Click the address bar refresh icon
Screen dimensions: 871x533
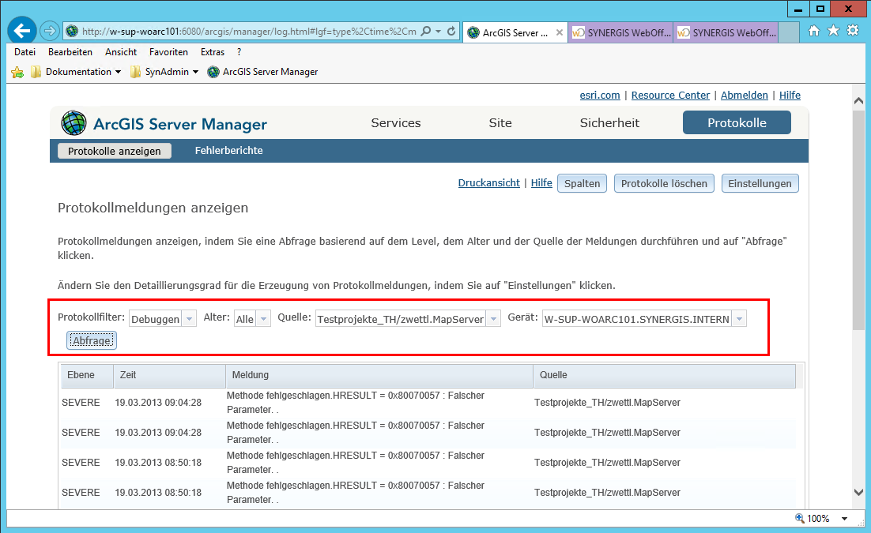(x=451, y=32)
